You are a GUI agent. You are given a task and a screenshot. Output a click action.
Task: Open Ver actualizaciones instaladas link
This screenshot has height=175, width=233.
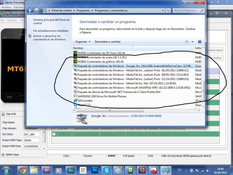[51, 31]
